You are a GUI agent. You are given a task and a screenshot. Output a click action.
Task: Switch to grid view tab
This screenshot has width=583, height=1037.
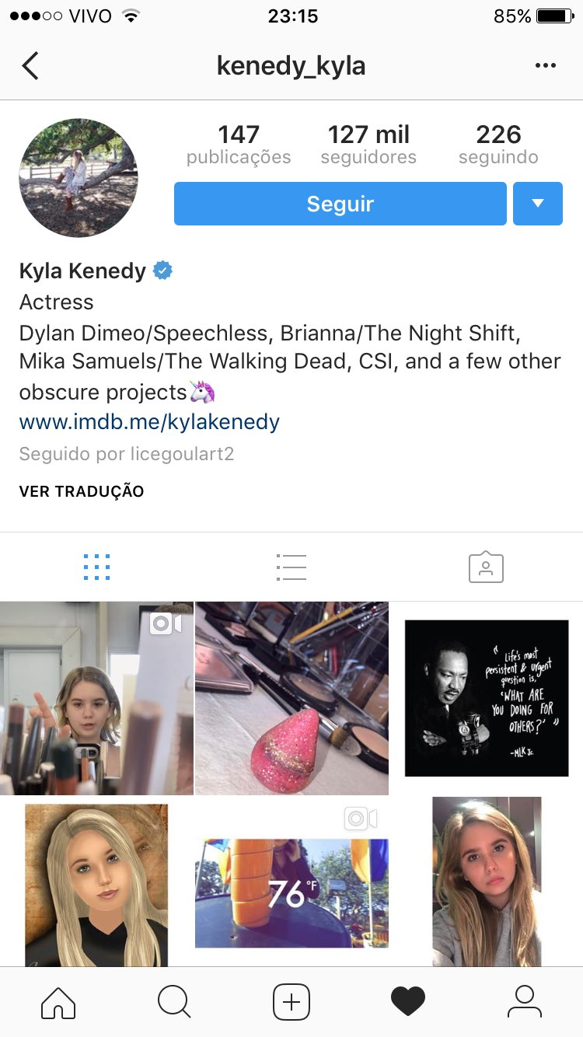(96, 567)
